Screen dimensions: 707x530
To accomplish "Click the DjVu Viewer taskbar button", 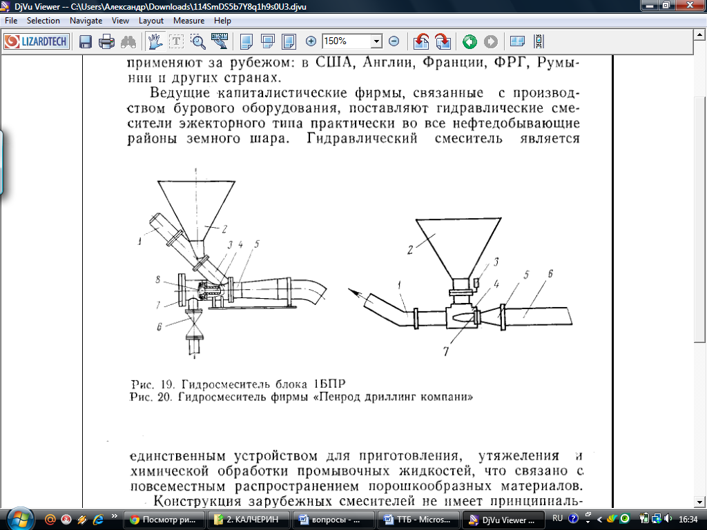I will pos(503,520).
